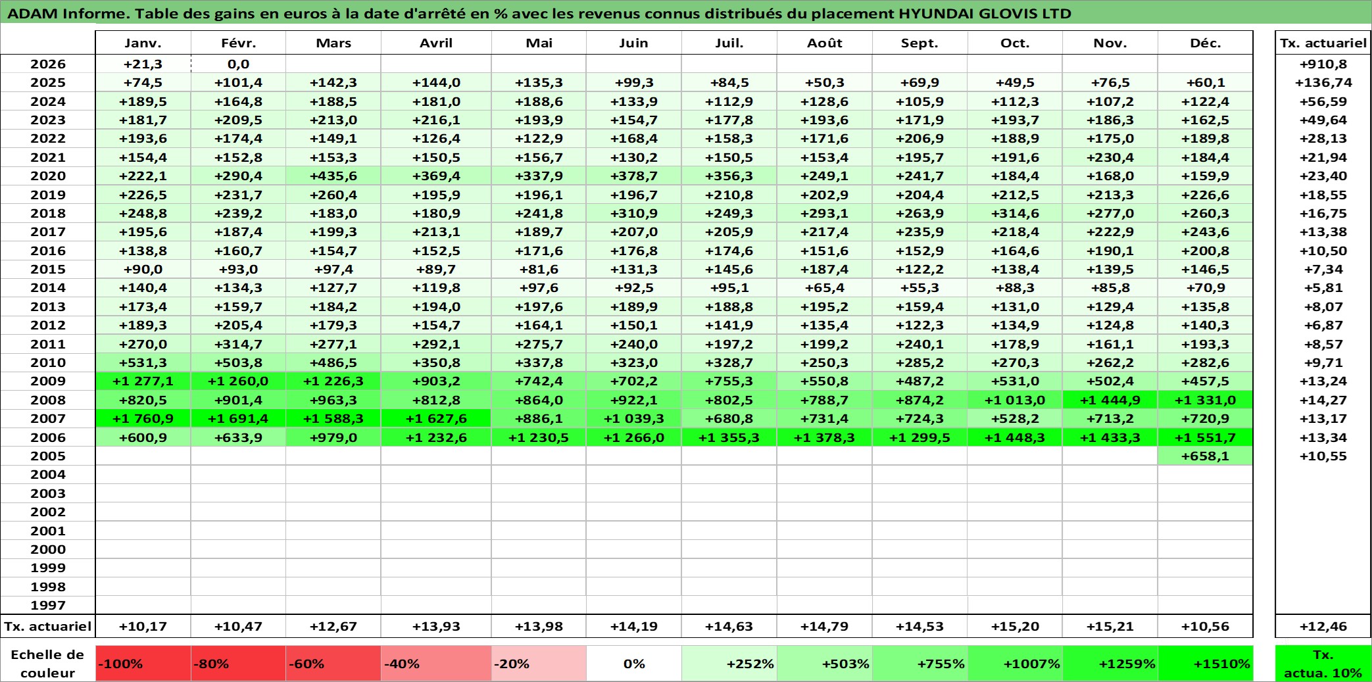Click the +81,6 cell in May 2015

coord(539,269)
